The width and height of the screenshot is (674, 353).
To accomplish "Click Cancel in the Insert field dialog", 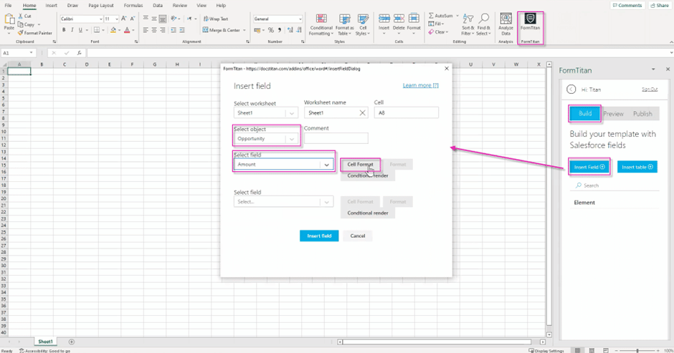I will [357, 236].
